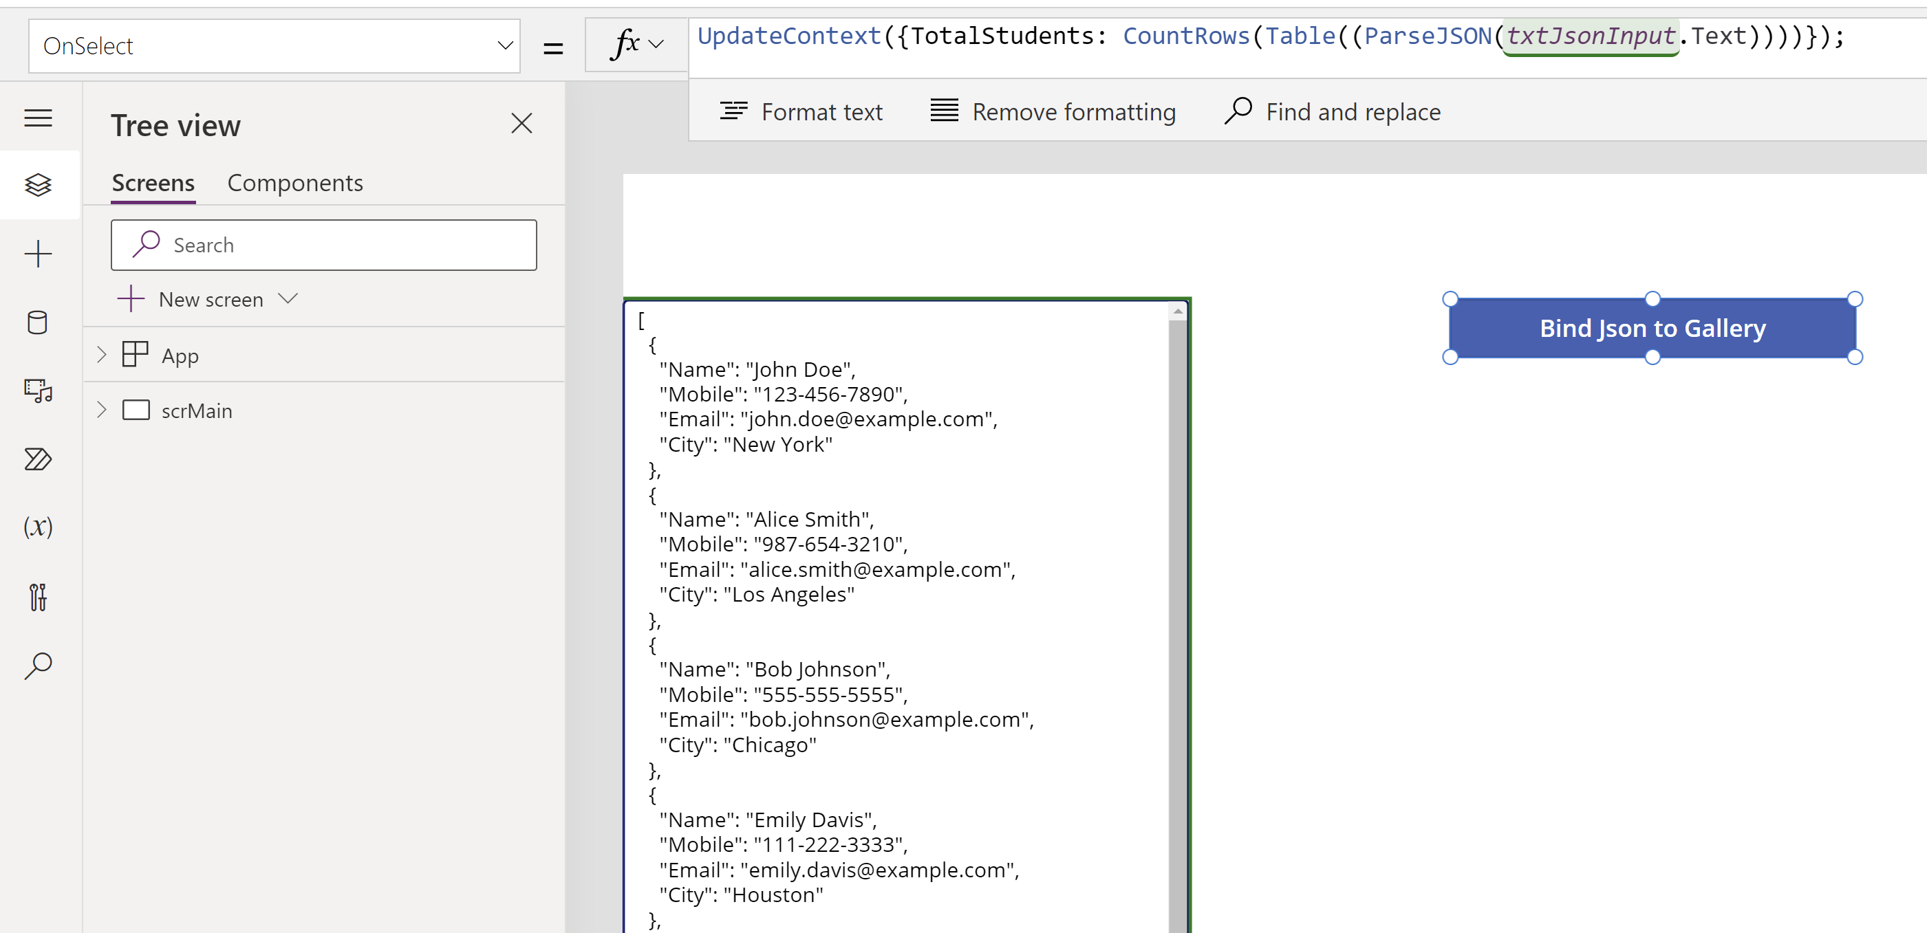Viewport: 1927px width, 933px height.
Task: Click "City": "Los Angeles" line
Action: coord(756,594)
